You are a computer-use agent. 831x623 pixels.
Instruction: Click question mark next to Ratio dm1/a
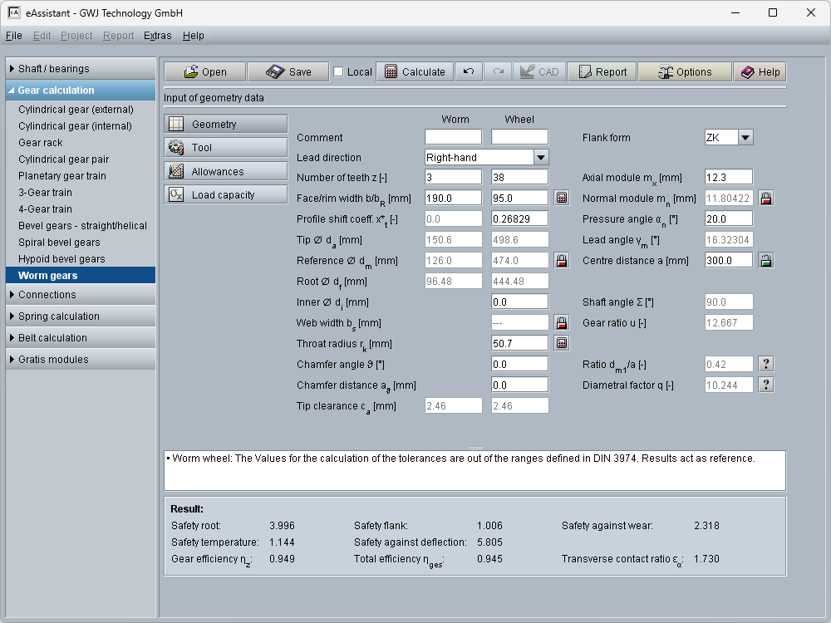[x=766, y=364]
